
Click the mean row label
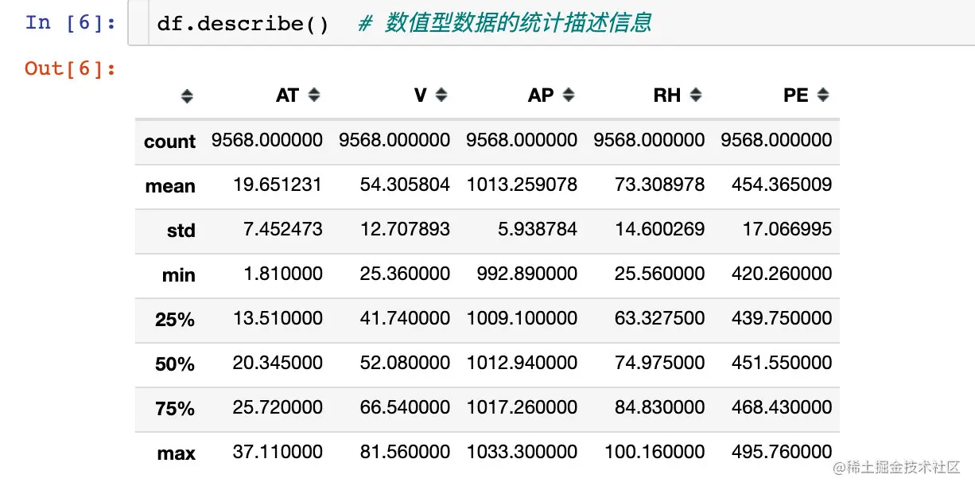tap(170, 186)
